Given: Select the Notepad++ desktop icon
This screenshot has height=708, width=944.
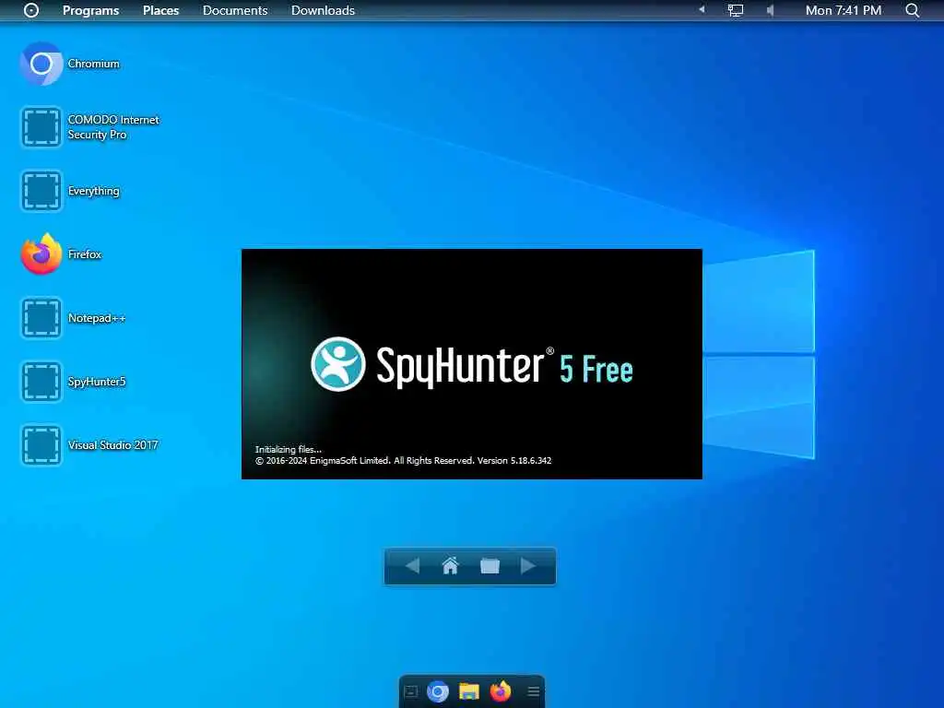Looking at the screenshot, I should (41, 318).
